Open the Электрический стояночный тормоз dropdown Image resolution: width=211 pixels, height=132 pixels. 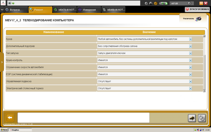tap(190, 88)
